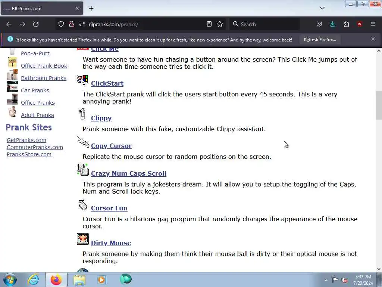The height and width of the screenshot is (287, 382).
Task: Click Bathroom Pranks thumbnail image
Action: tap(12, 75)
